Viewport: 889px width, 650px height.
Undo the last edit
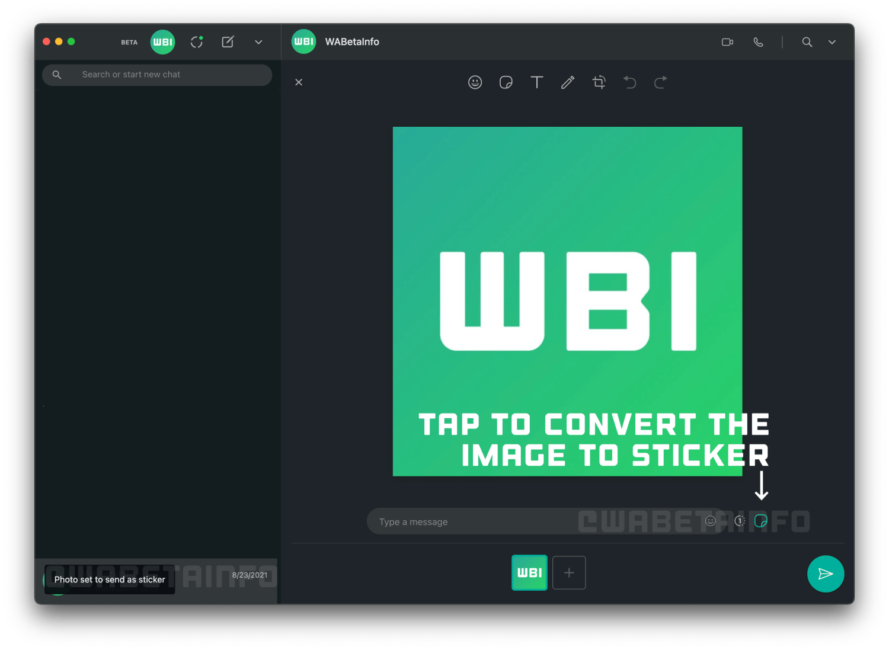coord(630,82)
